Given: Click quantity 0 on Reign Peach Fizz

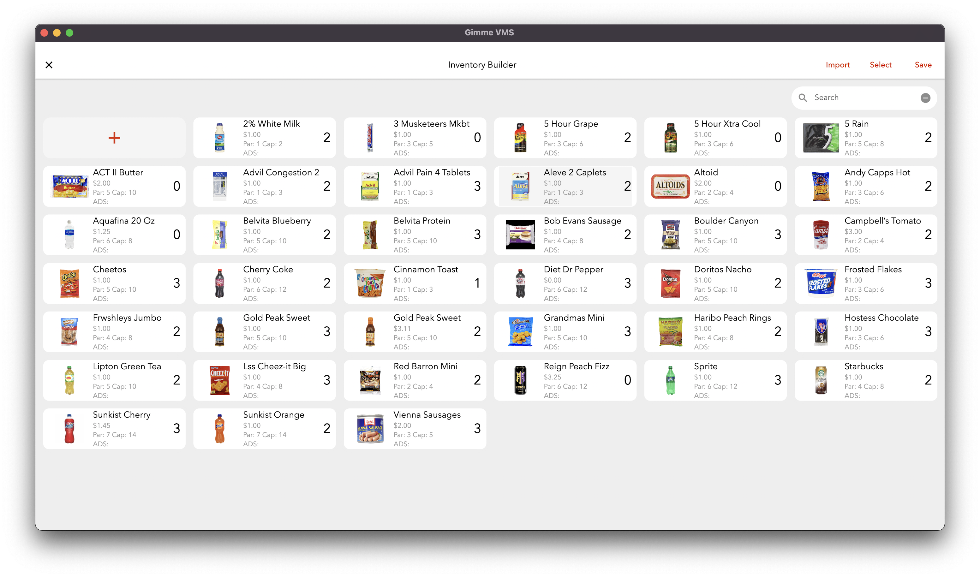Looking at the screenshot, I should 627,380.
